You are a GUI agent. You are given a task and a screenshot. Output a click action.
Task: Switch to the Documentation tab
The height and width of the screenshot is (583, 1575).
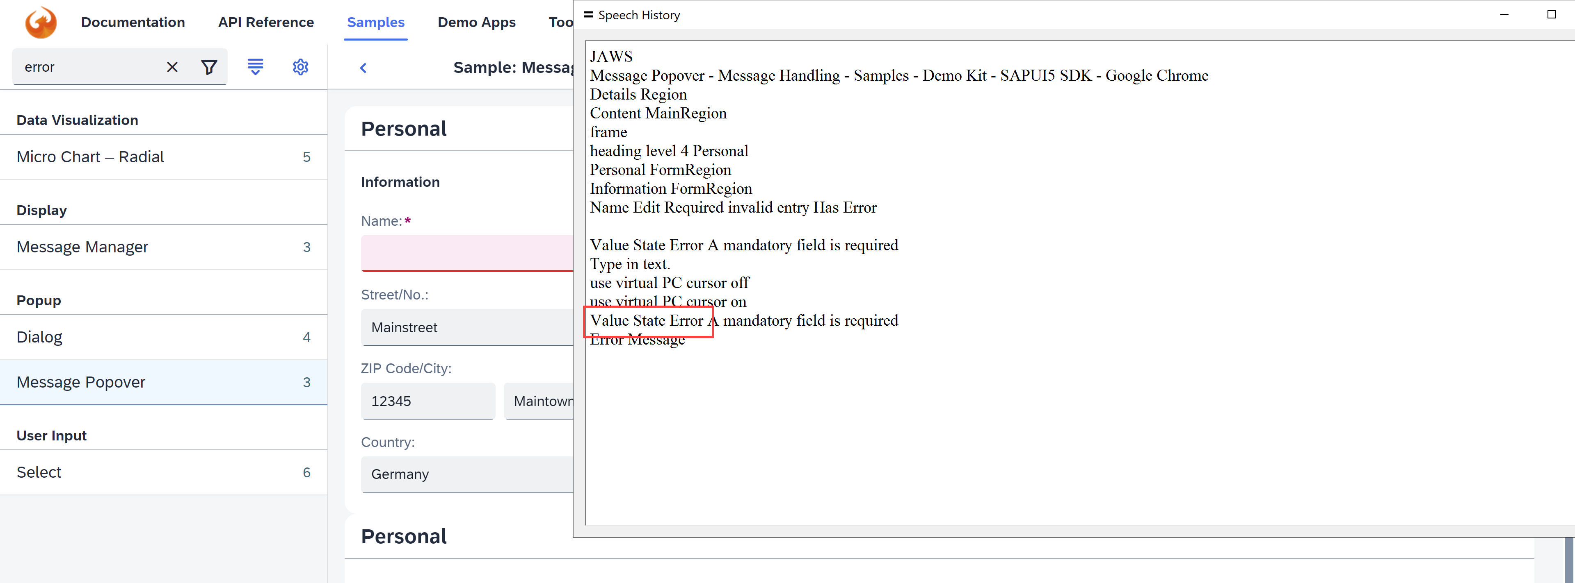click(x=133, y=22)
